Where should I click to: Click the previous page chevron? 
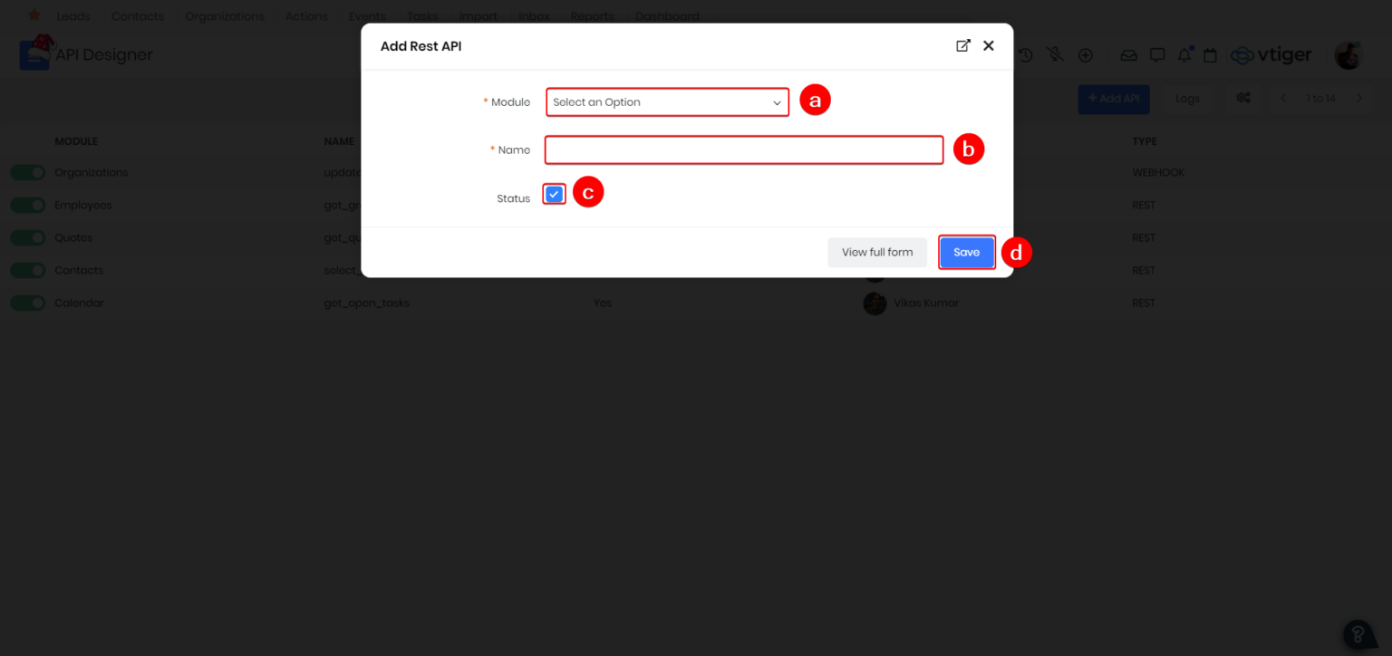pos(1283,98)
